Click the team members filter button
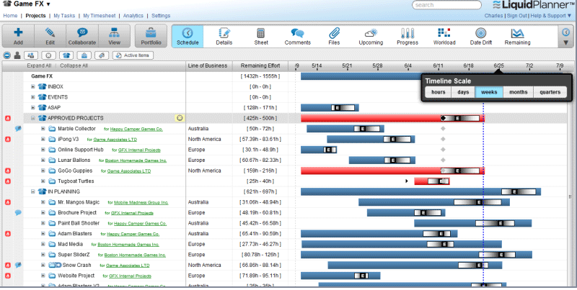Viewport: 577px width, 290px height. pyautogui.click(x=31, y=55)
